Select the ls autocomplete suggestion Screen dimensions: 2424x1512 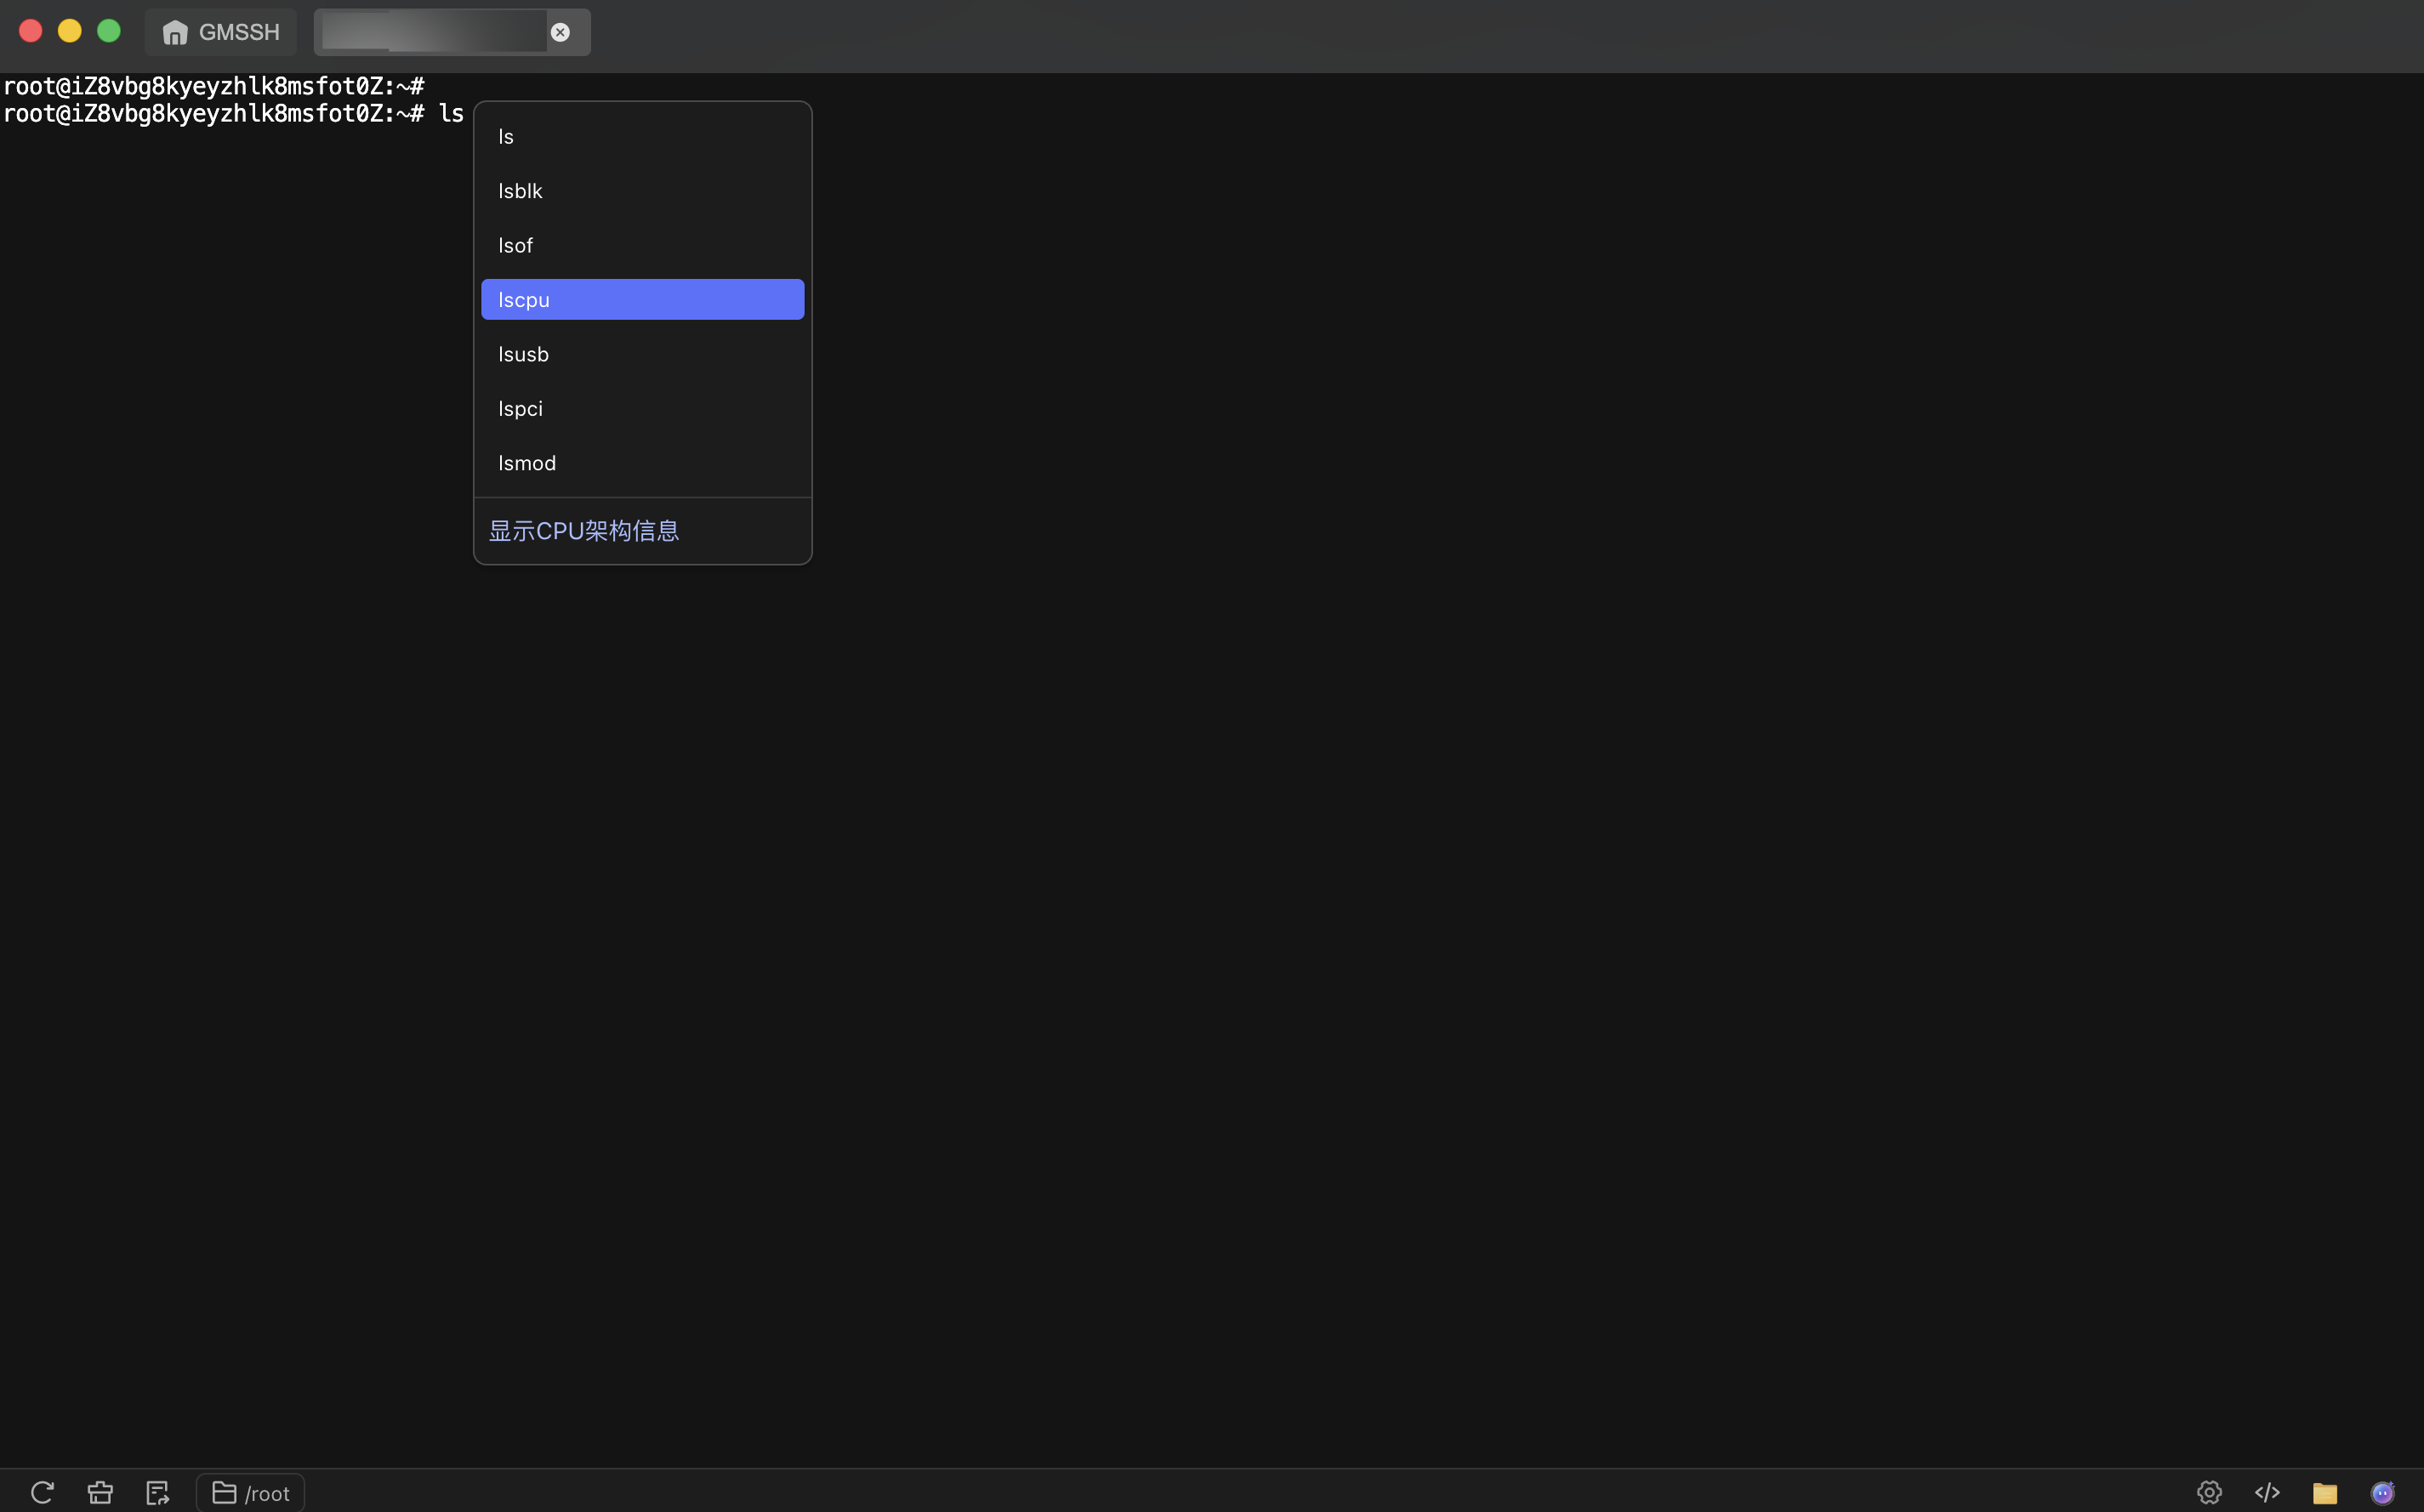[642, 136]
